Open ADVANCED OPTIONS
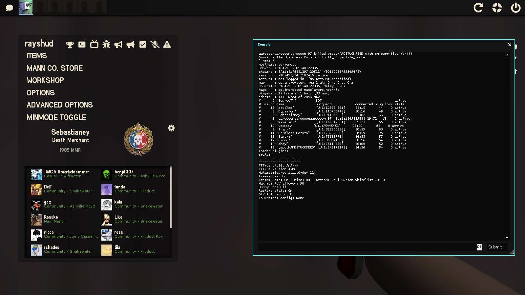 pos(60,105)
